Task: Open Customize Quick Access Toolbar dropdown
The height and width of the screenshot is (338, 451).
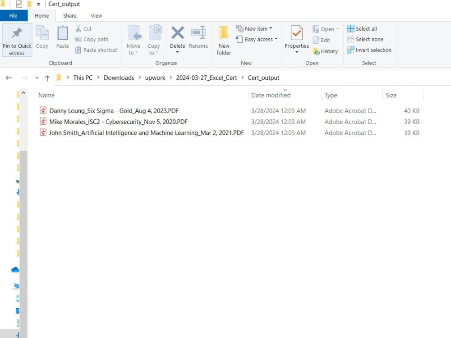Action: (38, 5)
